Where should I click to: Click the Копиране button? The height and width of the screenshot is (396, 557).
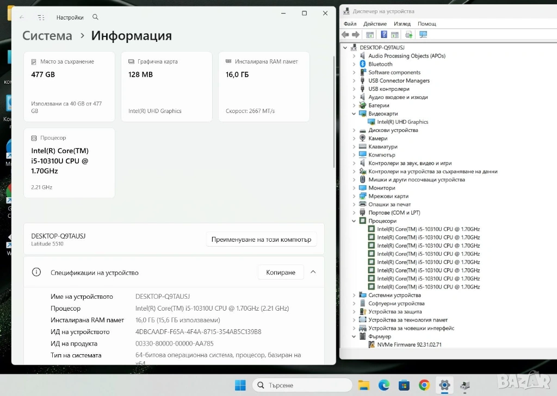281,272
